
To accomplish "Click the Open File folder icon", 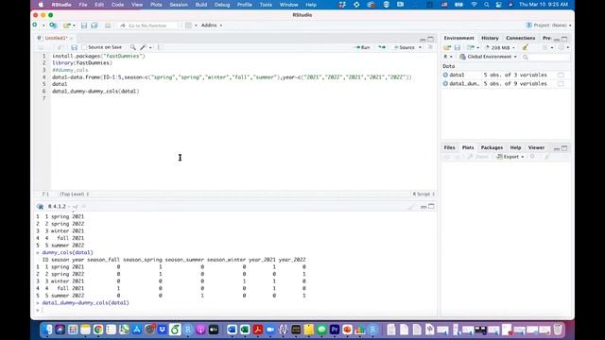I will coord(67,25).
